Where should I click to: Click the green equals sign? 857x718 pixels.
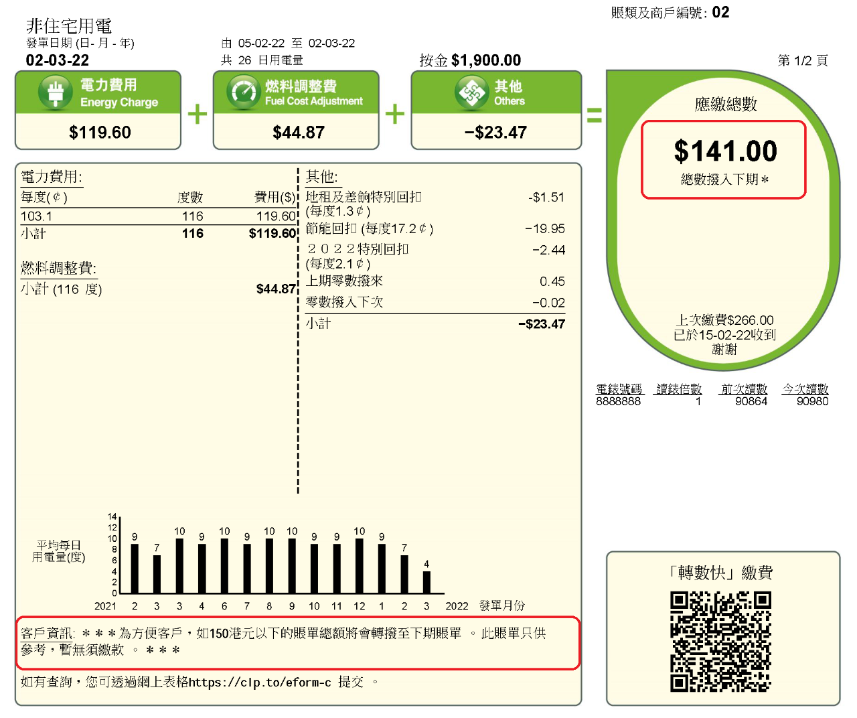(x=594, y=115)
